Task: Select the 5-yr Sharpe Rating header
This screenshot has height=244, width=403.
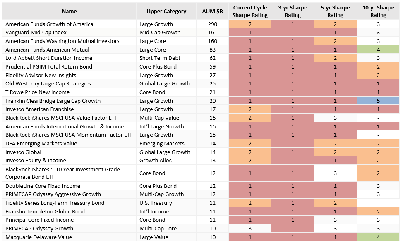Action: coord(335,12)
